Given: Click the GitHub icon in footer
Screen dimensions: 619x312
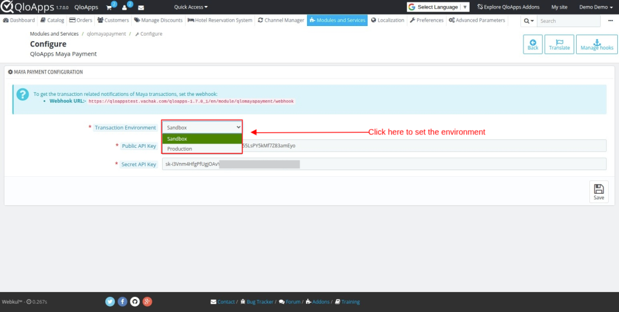Looking at the screenshot, I should pos(134,301).
